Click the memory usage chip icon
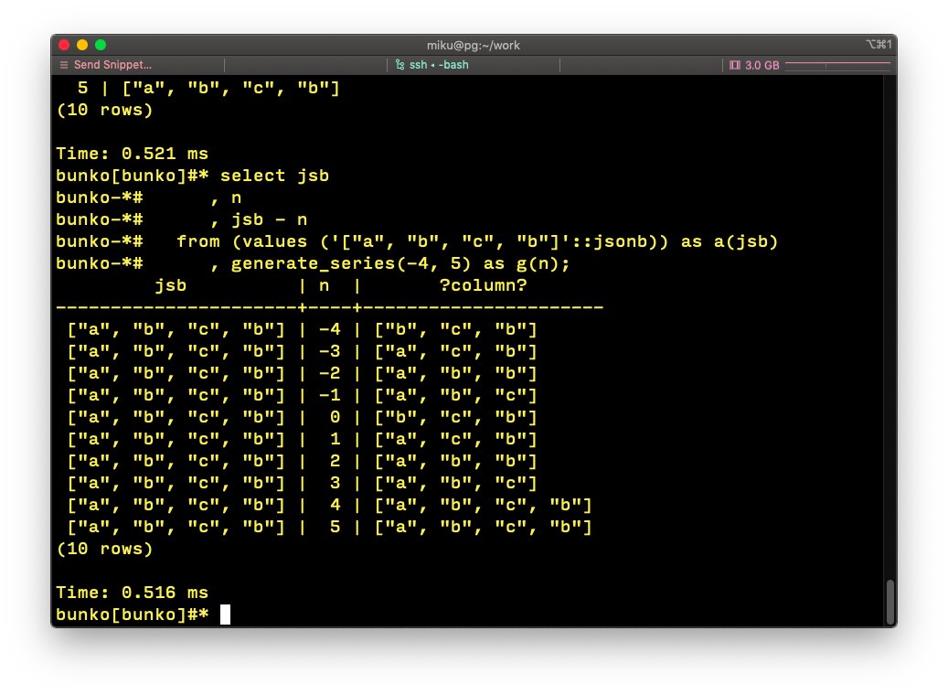948x695 pixels. pos(735,65)
